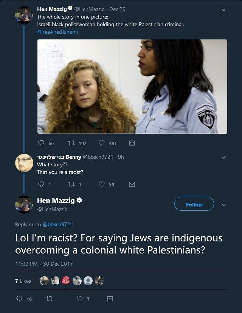Reply to Hen Mazzig's first tweet

coord(42,143)
